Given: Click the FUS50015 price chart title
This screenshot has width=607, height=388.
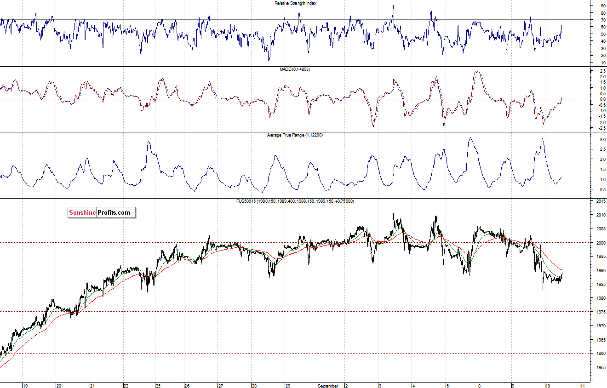Looking at the screenshot, I should (295, 201).
